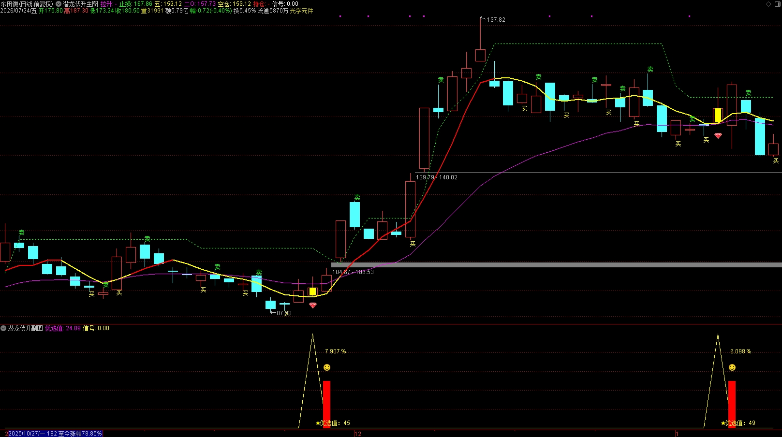Toggle the side panel icon at top right

(778, 4)
